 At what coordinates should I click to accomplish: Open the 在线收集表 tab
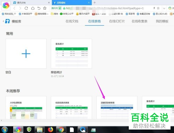click(140, 21)
